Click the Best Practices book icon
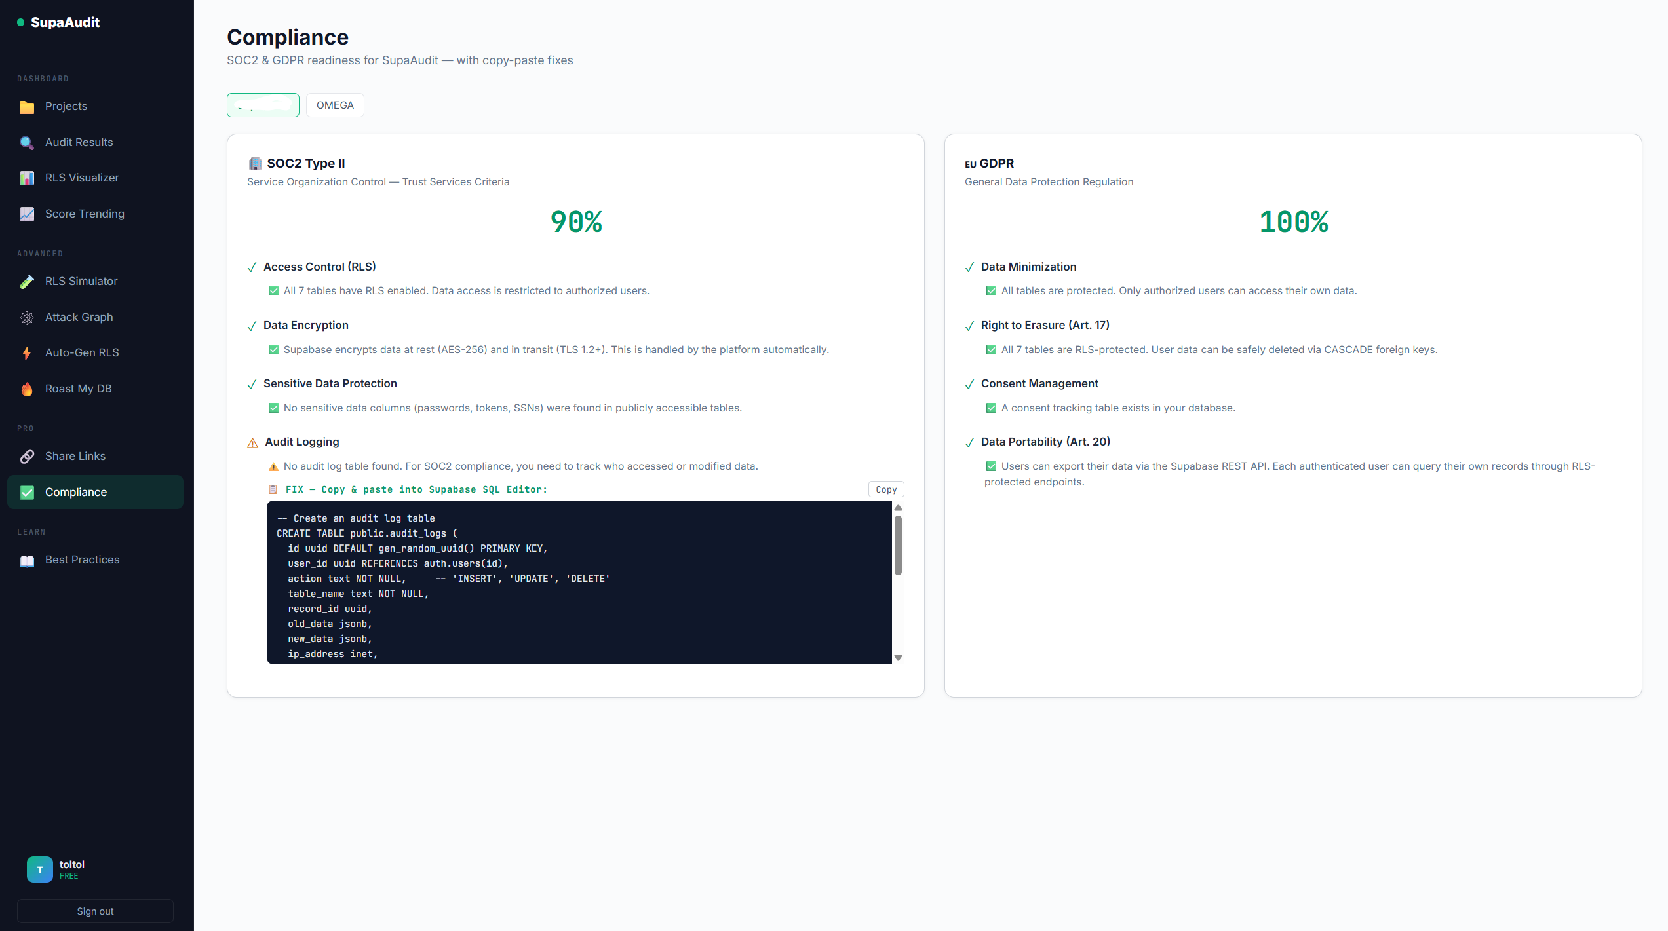Viewport: 1668px width, 931px height. click(27, 560)
